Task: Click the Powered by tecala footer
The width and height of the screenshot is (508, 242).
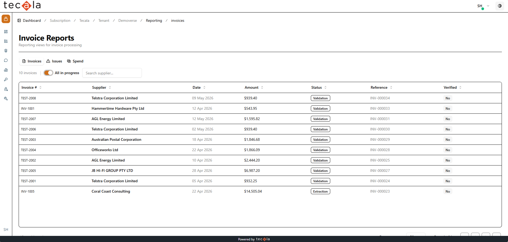Action: point(254,239)
